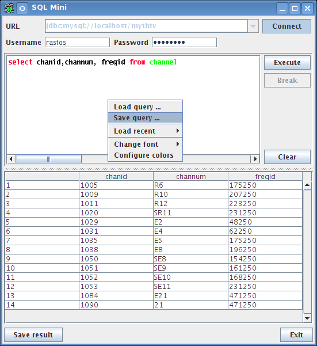
Task: Click the SQL application icon in title bar
Action: coord(9,8)
